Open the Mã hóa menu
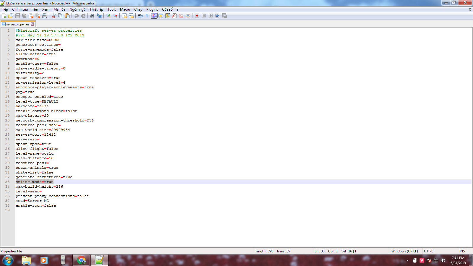Image resolution: width=473 pixels, height=266 pixels. pyautogui.click(x=59, y=9)
